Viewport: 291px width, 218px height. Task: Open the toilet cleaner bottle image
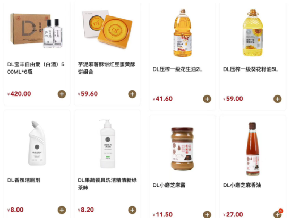pyautogui.click(x=37, y=143)
